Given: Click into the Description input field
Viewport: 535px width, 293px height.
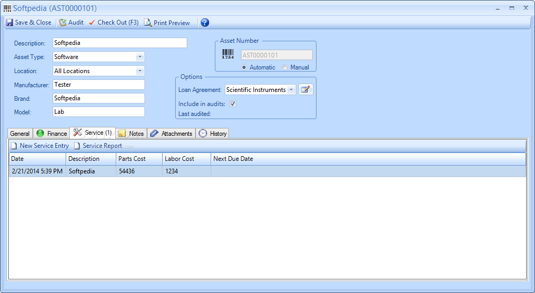Looking at the screenshot, I should 120,43.
